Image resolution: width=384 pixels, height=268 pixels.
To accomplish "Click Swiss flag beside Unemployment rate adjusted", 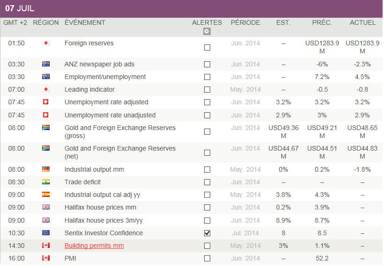I will [46, 102].
